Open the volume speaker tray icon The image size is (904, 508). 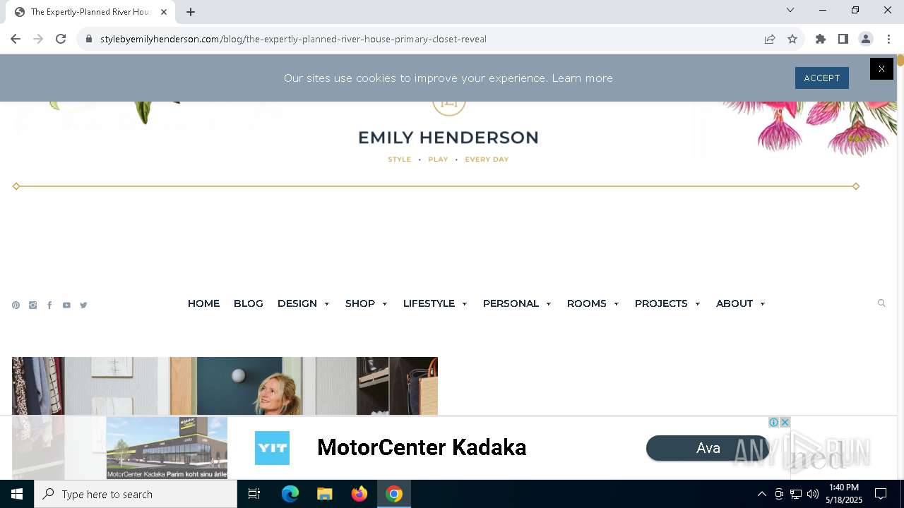click(813, 494)
